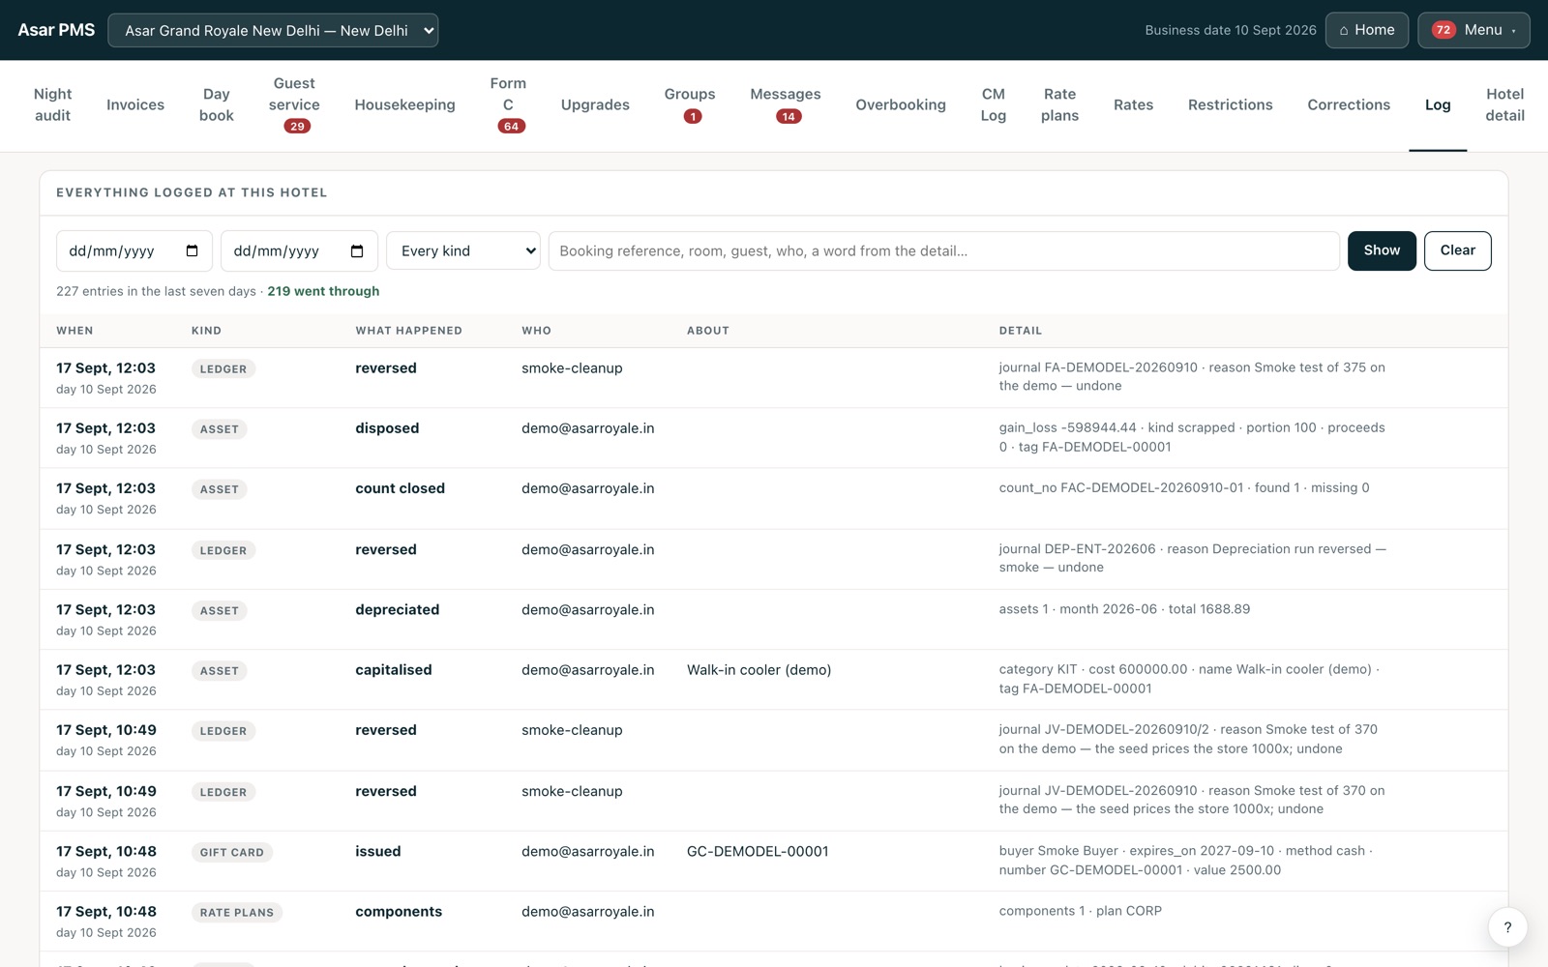
Task: Open the Invoices tab
Action: click(x=135, y=104)
